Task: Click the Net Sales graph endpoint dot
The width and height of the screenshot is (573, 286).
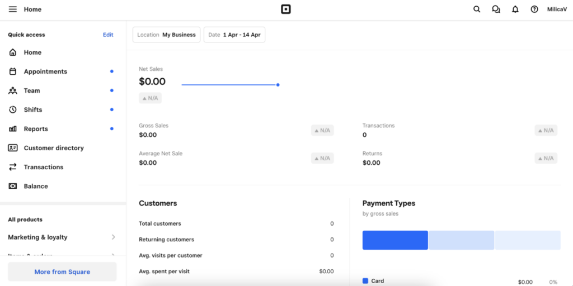Action: [278, 85]
